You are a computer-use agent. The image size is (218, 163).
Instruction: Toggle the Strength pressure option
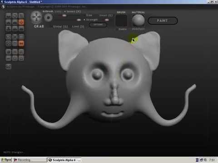click(x=91, y=20)
